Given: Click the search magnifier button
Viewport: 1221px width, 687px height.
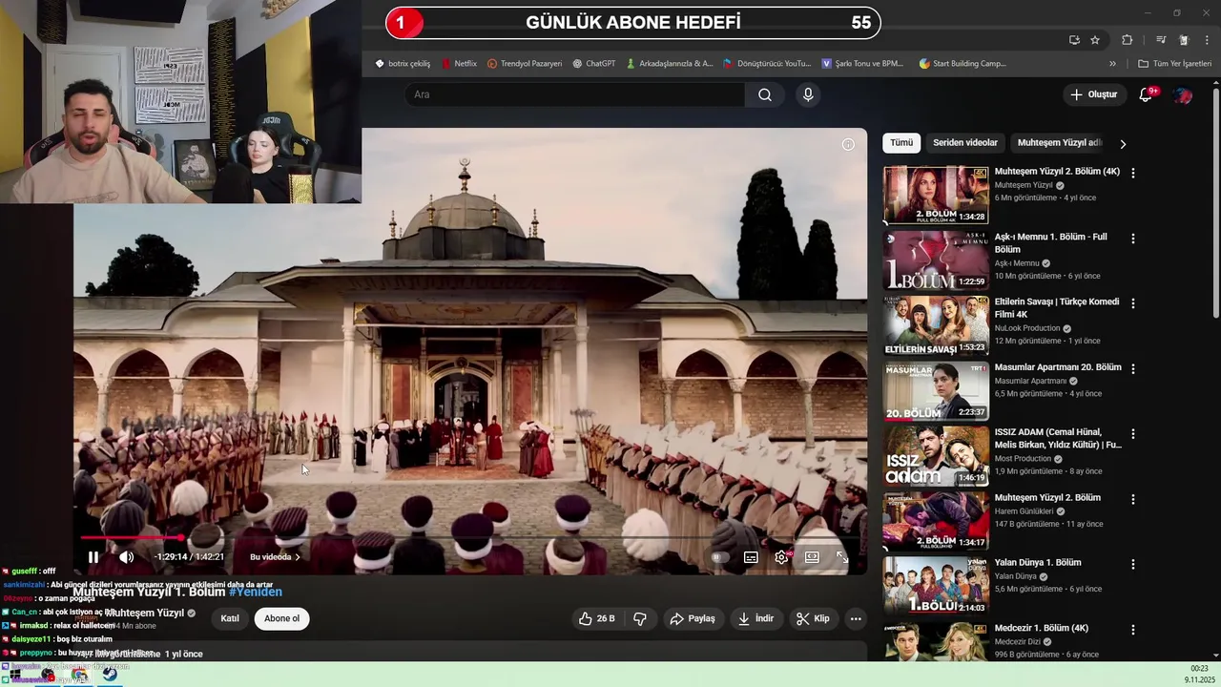Looking at the screenshot, I should (765, 94).
